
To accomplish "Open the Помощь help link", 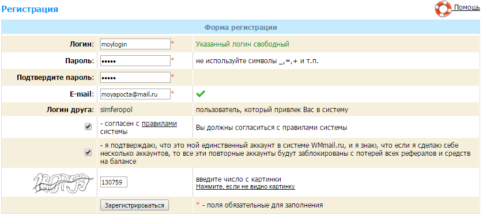I will click(467, 7).
